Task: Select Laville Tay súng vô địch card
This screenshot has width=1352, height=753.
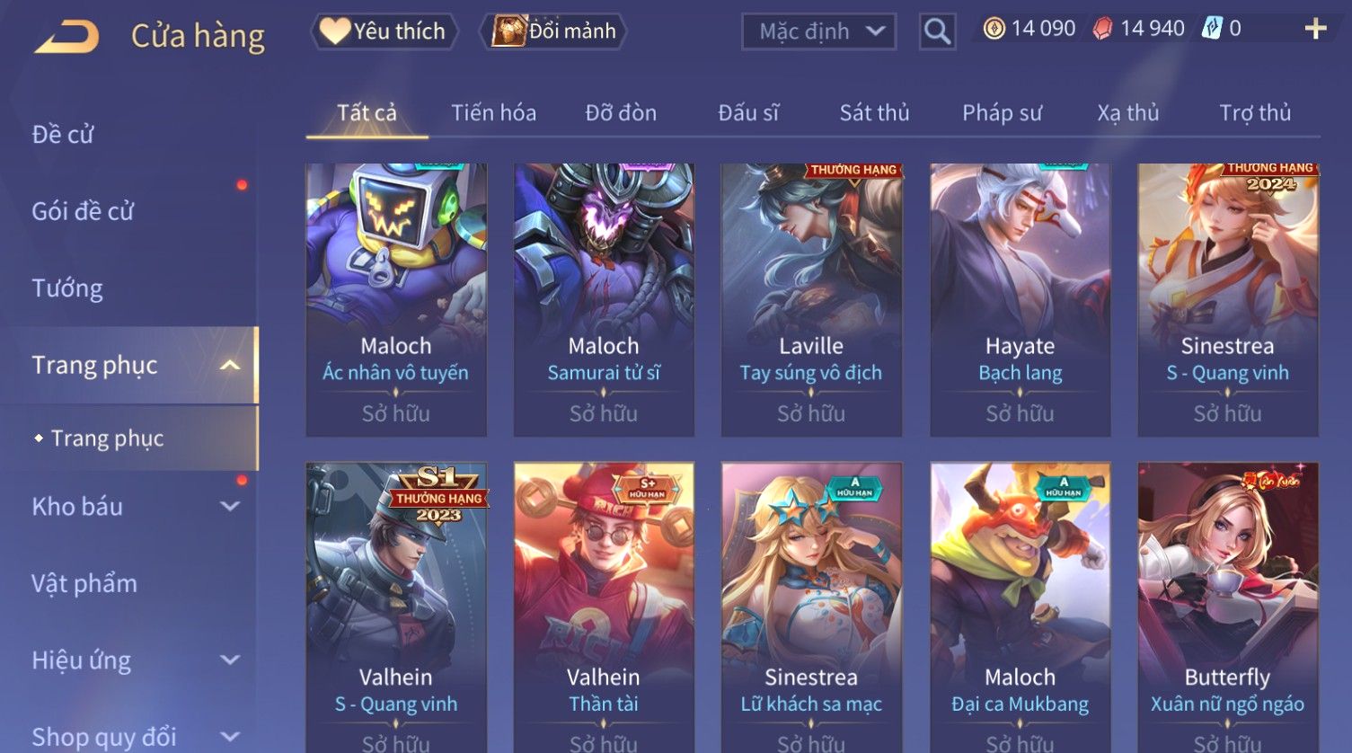Action: (811, 300)
